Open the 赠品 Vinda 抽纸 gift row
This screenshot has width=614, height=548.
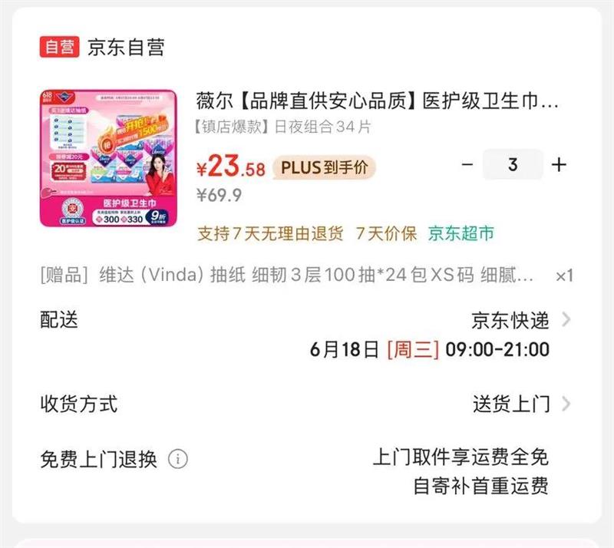point(306,275)
